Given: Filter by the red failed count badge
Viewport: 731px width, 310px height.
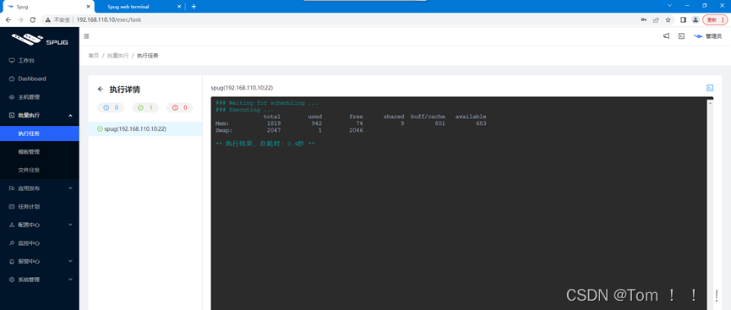Looking at the screenshot, I should pos(179,107).
